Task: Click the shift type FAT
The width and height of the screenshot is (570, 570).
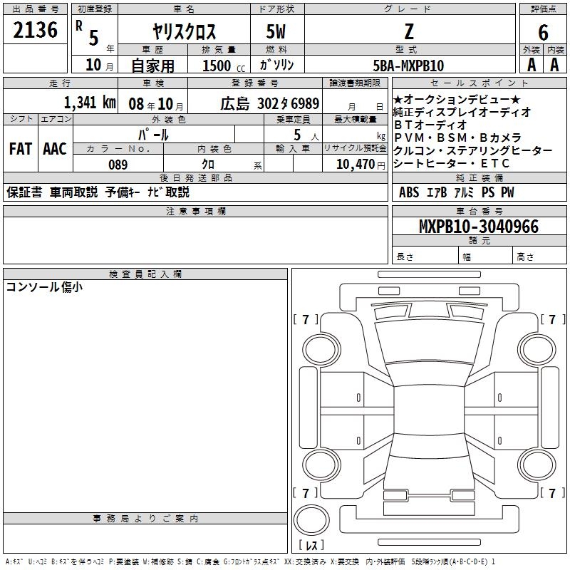Action: point(21,149)
